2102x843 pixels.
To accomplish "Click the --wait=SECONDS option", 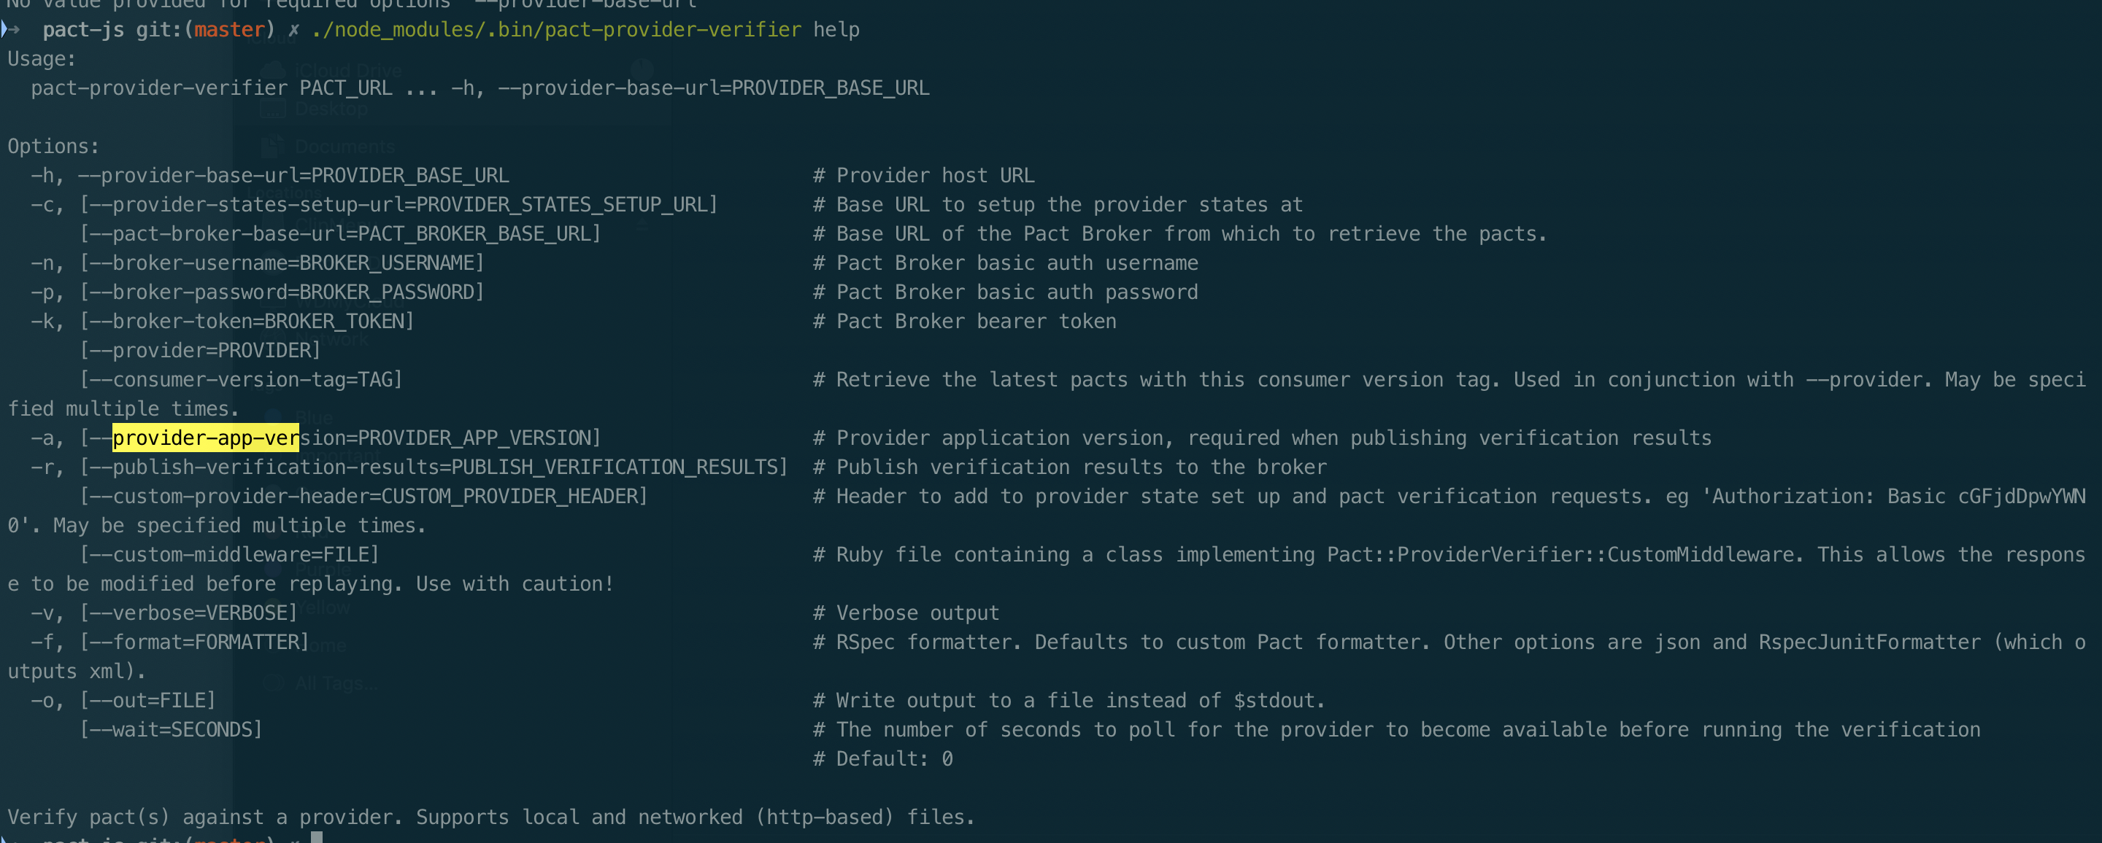I will pos(171,730).
